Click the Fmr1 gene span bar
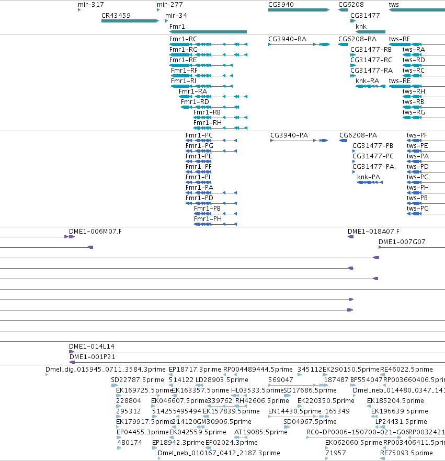This screenshot has height=461, width=445. pyautogui.click(x=208, y=32)
